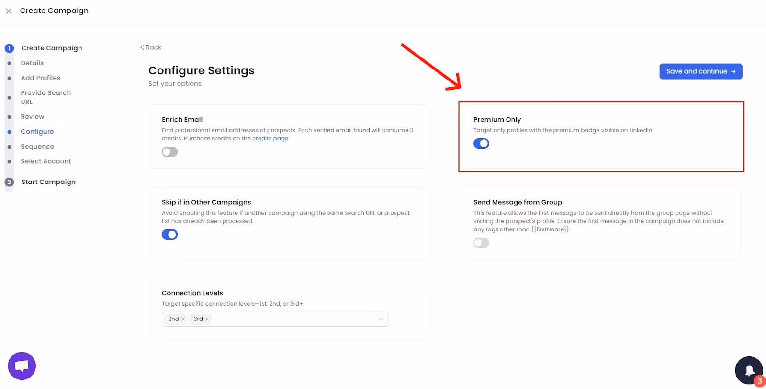Remove the 2nd connection level tag

click(x=182, y=319)
